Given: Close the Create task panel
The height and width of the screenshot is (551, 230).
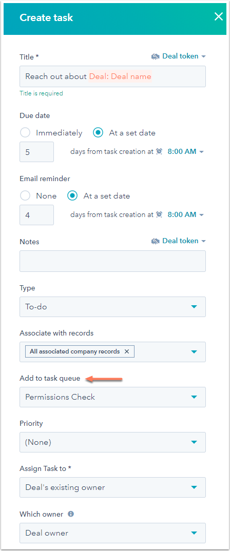Looking at the screenshot, I should click(x=219, y=17).
